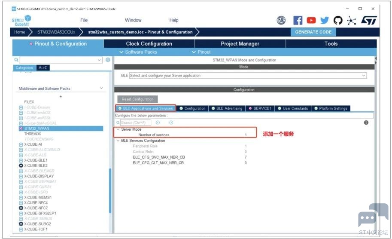Go to next parameter search result
392x239 pixels.
[171, 123]
